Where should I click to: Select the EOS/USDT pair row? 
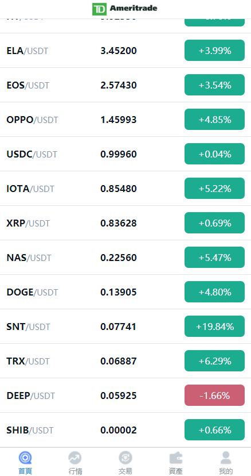pyautogui.click(x=125, y=85)
